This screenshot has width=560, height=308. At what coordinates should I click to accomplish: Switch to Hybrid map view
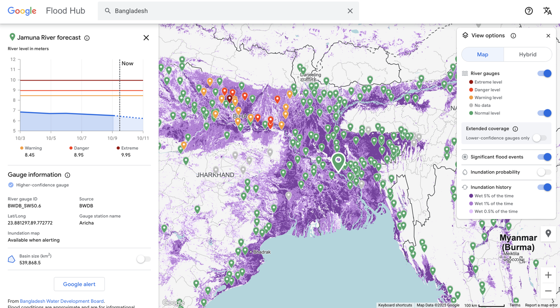click(528, 54)
